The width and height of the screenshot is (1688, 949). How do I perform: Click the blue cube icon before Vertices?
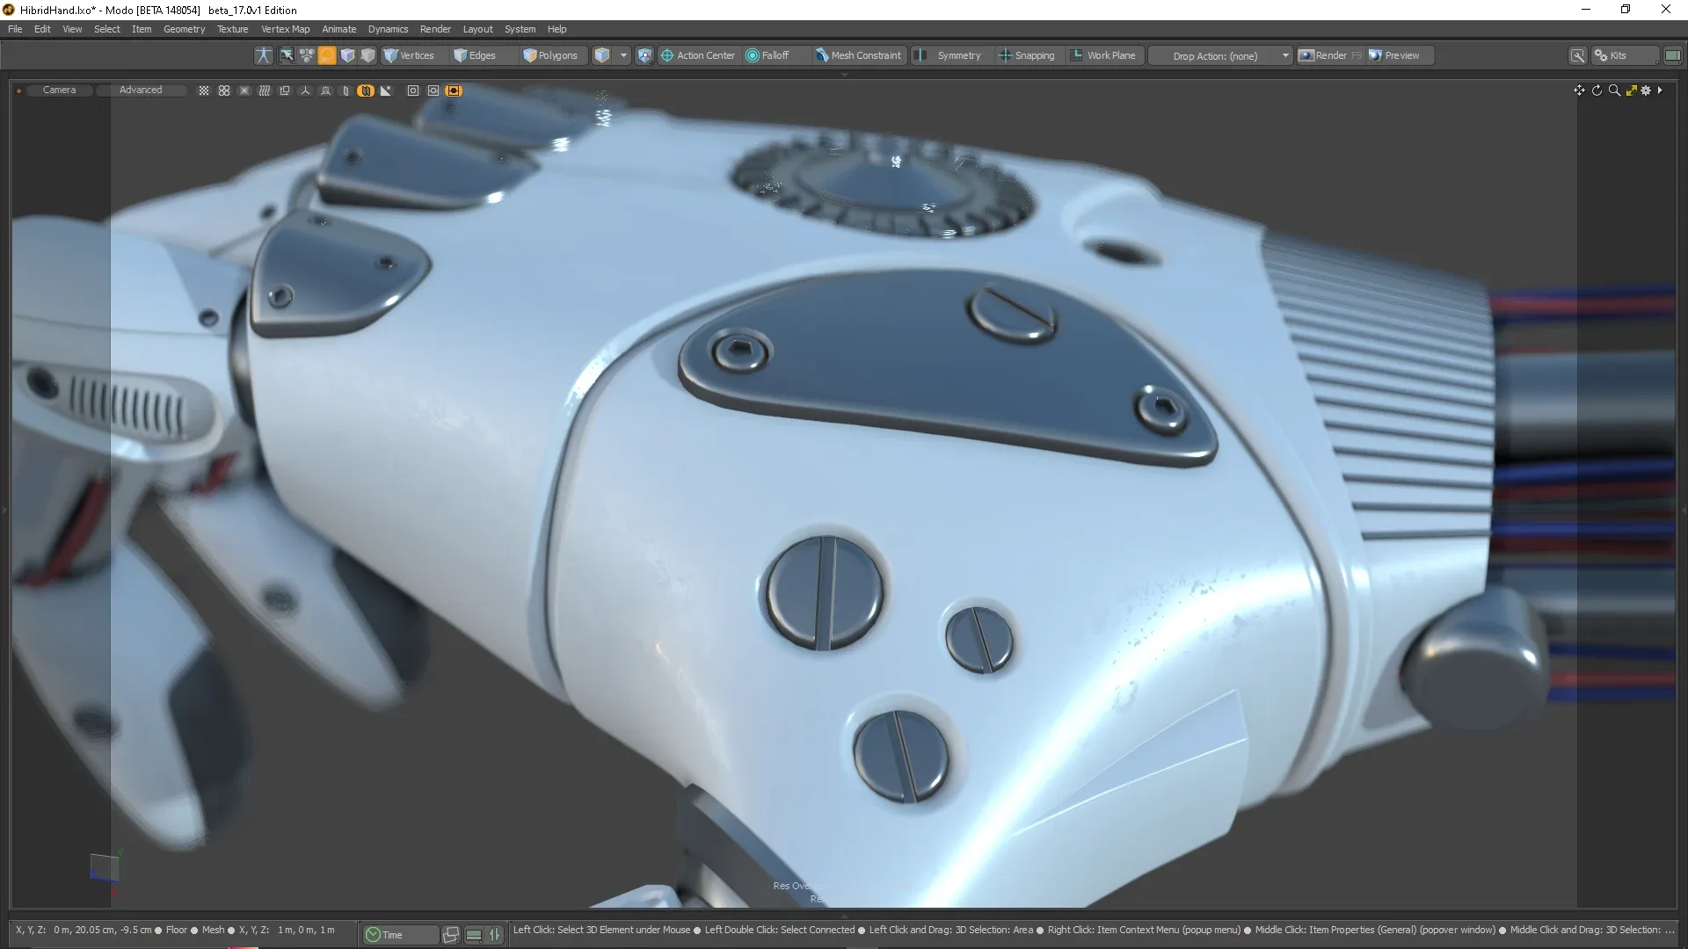coord(347,55)
